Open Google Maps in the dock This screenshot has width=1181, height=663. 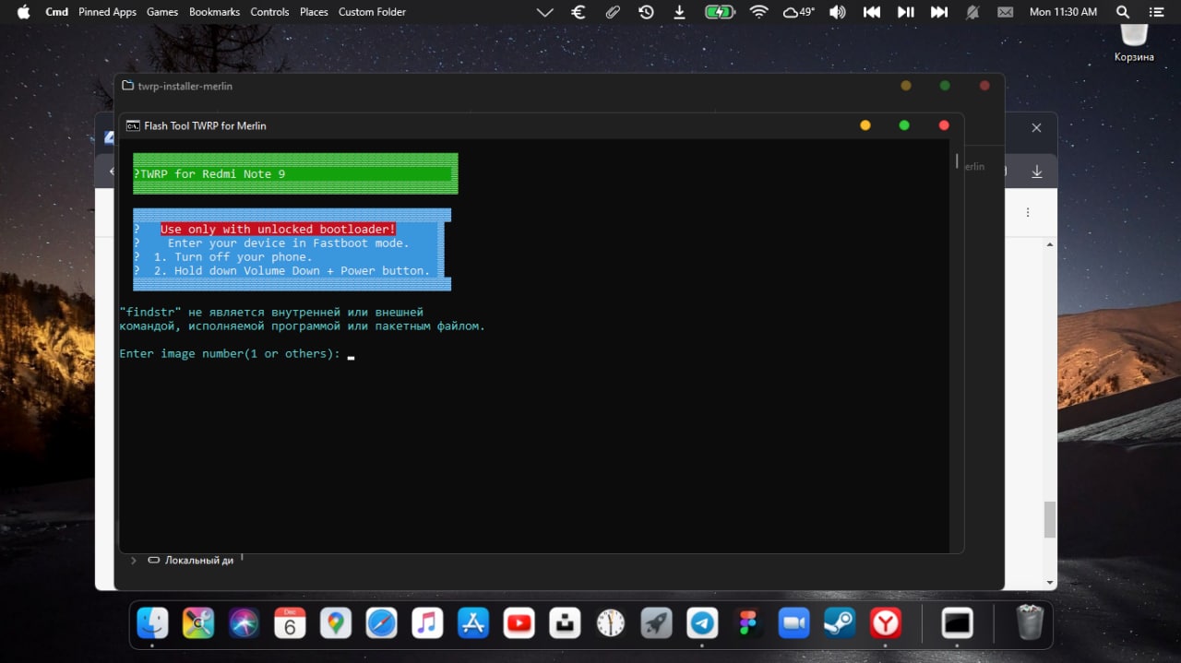click(336, 623)
